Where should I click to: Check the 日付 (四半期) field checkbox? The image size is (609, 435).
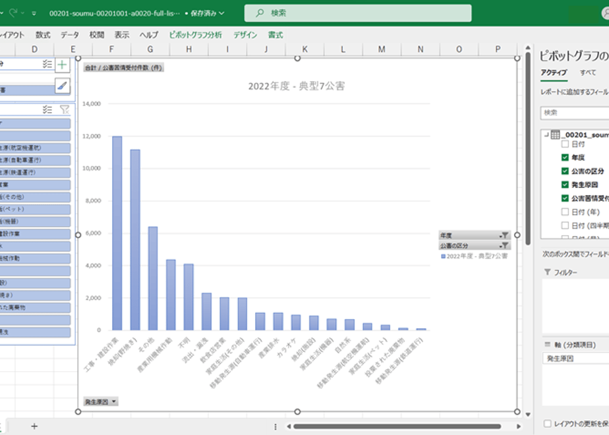click(565, 225)
